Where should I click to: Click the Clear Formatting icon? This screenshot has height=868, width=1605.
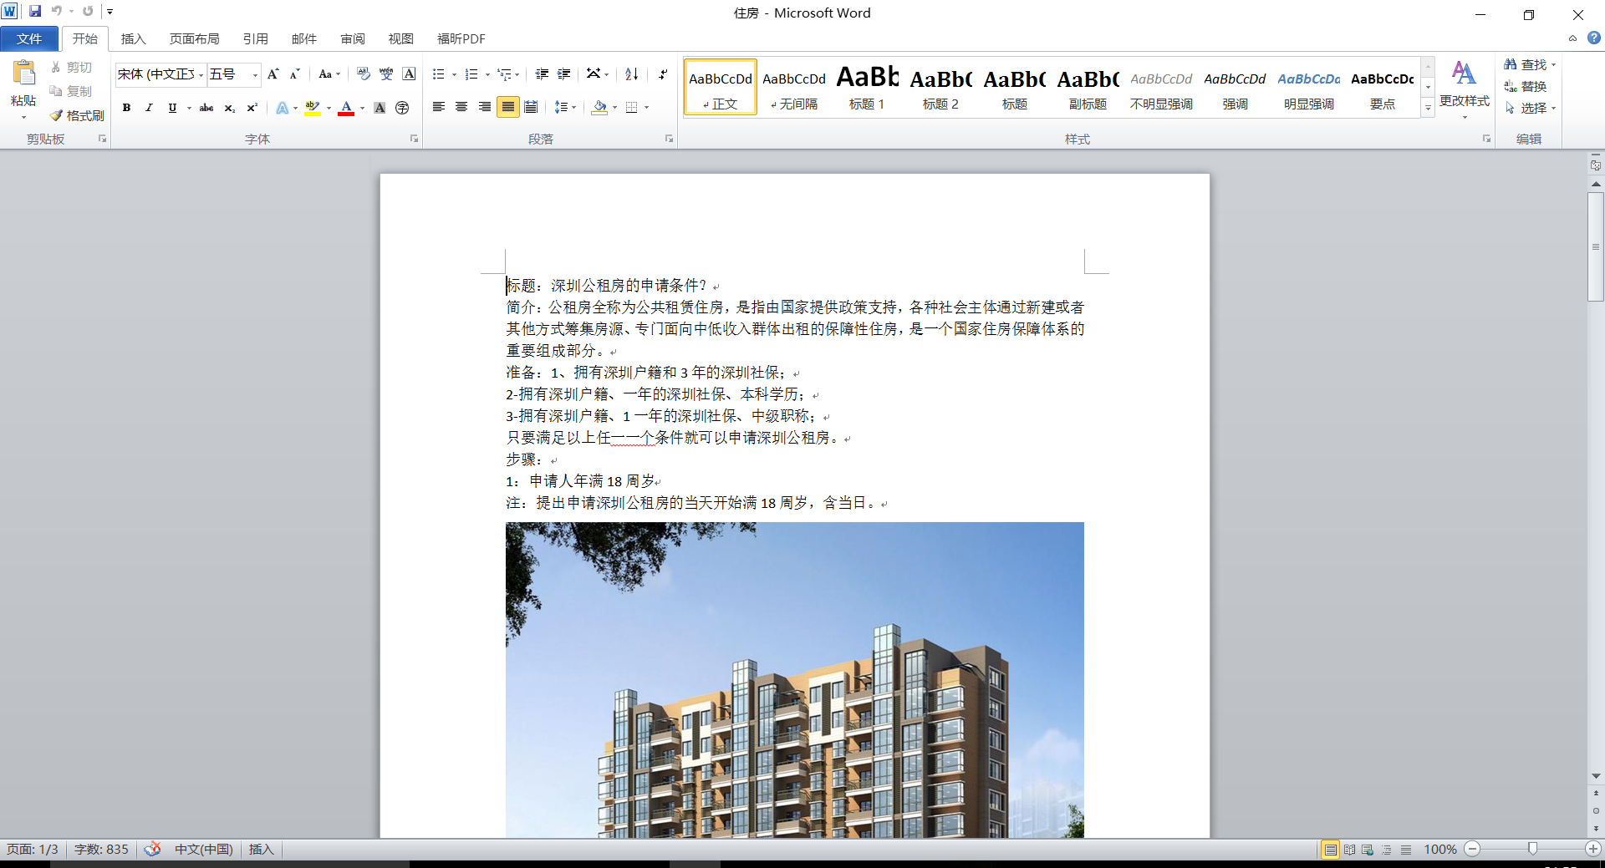pyautogui.click(x=364, y=74)
